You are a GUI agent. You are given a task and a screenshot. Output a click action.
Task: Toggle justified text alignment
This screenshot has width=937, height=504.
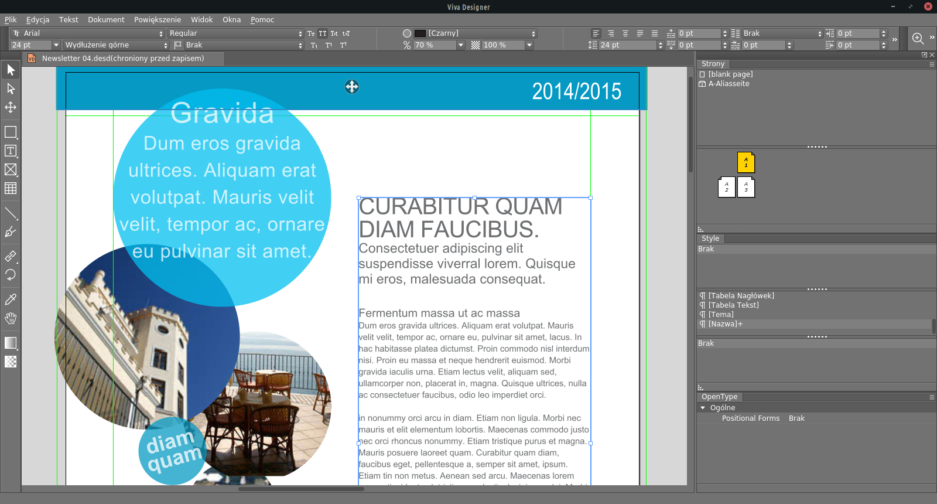[640, 33]
